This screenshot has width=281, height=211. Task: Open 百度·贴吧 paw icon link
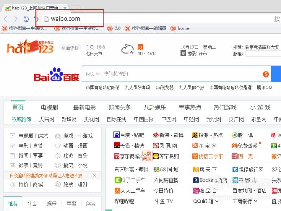[x=116, y=135]
